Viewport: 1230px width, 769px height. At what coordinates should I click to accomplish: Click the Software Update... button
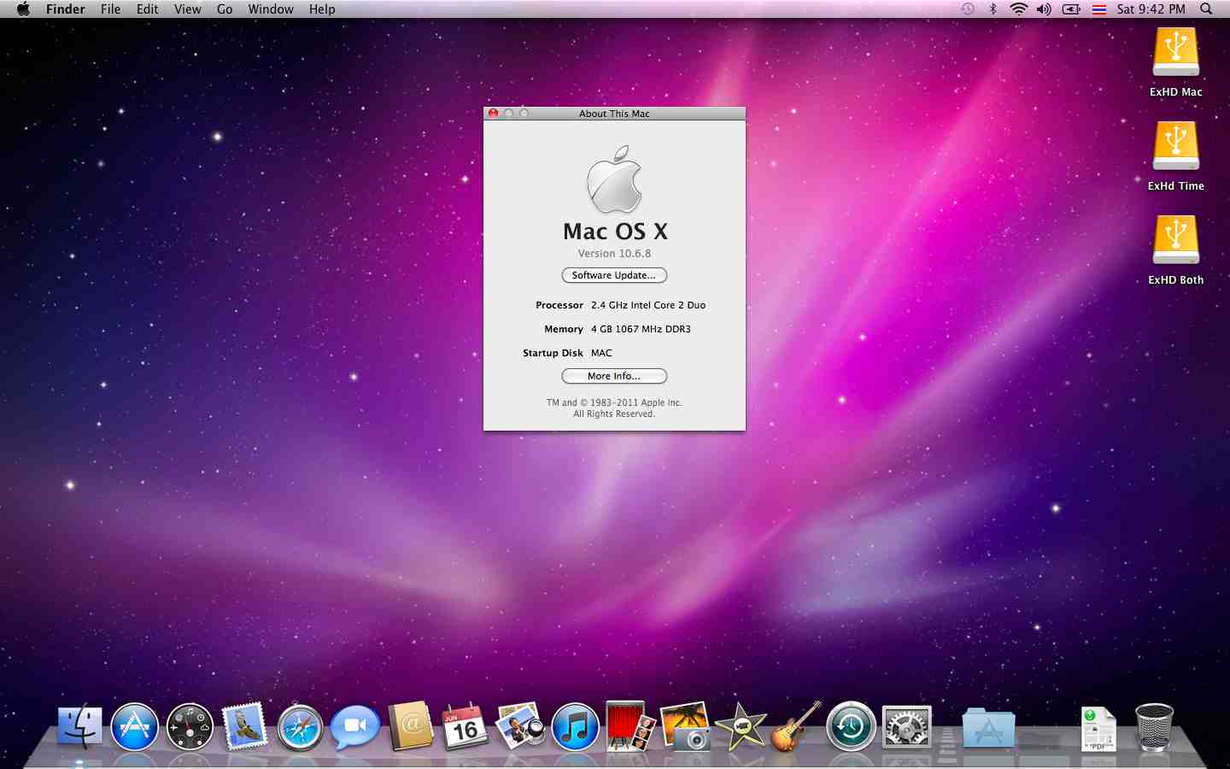tap(614, 275)
